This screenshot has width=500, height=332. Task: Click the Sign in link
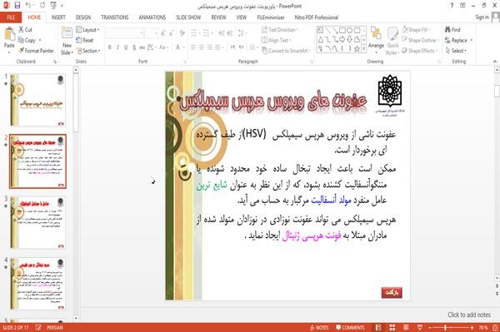point(482,17)
